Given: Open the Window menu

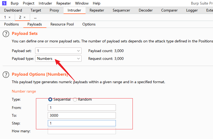Looking at the screenshot, I should [82, 3].
